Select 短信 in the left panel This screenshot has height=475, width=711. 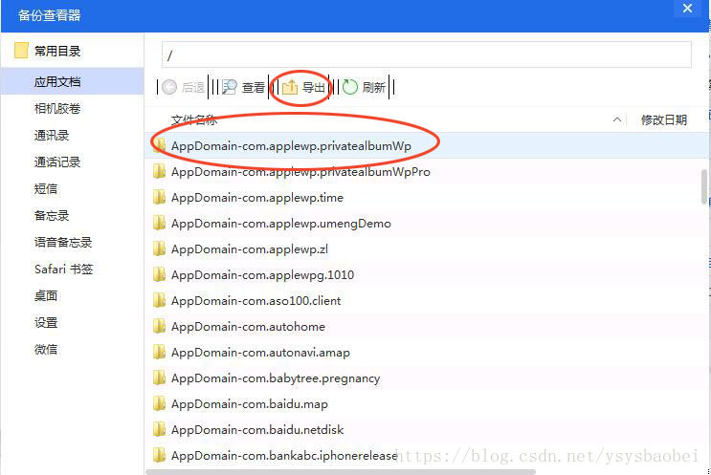(46, 189)
